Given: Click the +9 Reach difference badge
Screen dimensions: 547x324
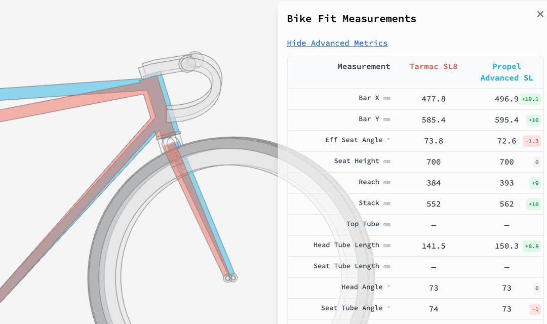Looking at the screenshot, I should coord(535,183).
